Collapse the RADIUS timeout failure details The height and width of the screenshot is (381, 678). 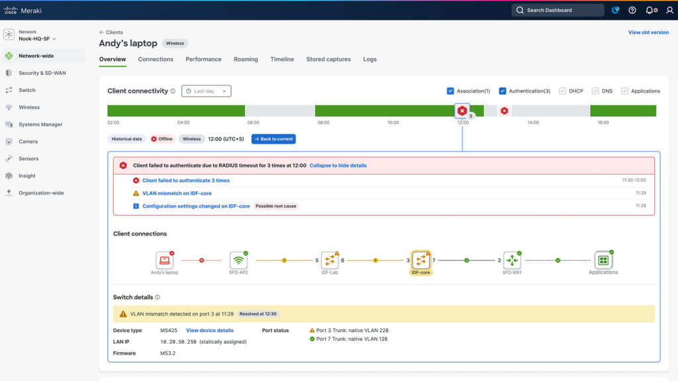pos(339,165)
